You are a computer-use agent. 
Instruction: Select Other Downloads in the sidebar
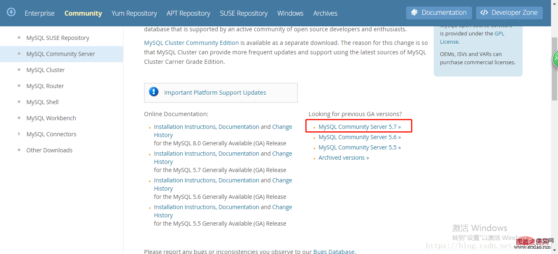pos(49,150)
